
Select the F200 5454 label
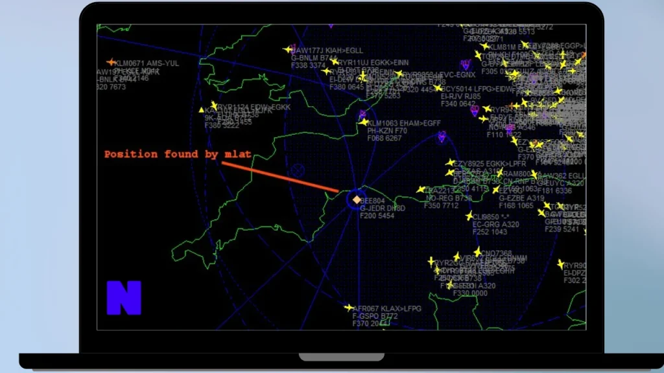pos(377,216)
